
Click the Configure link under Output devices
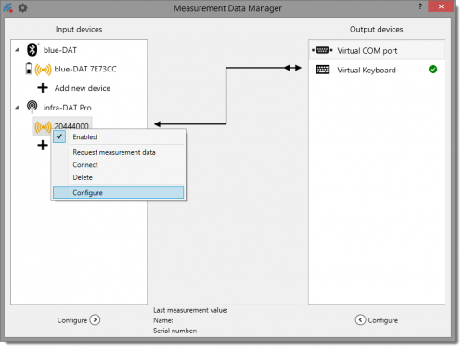point(383,320)
